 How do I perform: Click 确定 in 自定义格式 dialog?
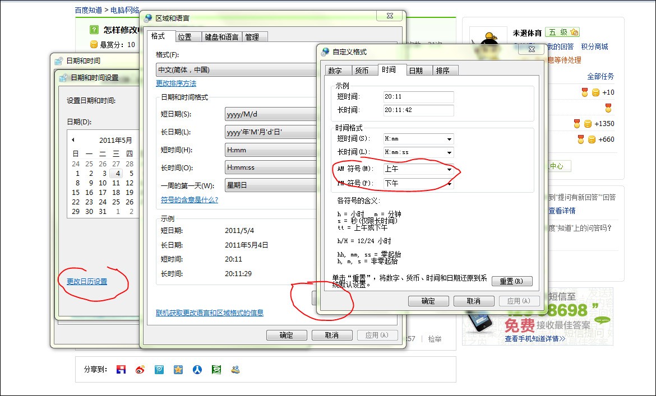pos(428,301)
